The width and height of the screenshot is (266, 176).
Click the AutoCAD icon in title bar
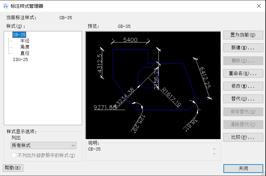[5, 6]
